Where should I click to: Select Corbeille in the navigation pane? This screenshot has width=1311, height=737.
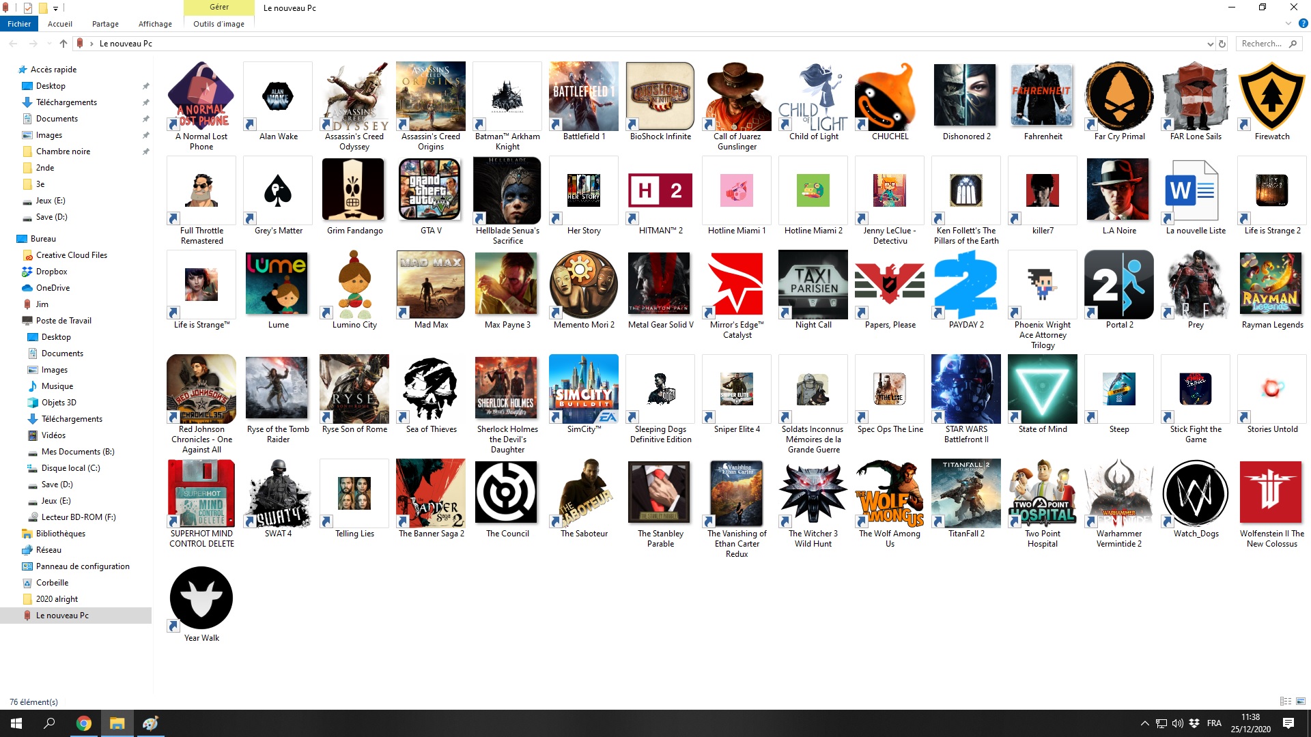point(52,583)
